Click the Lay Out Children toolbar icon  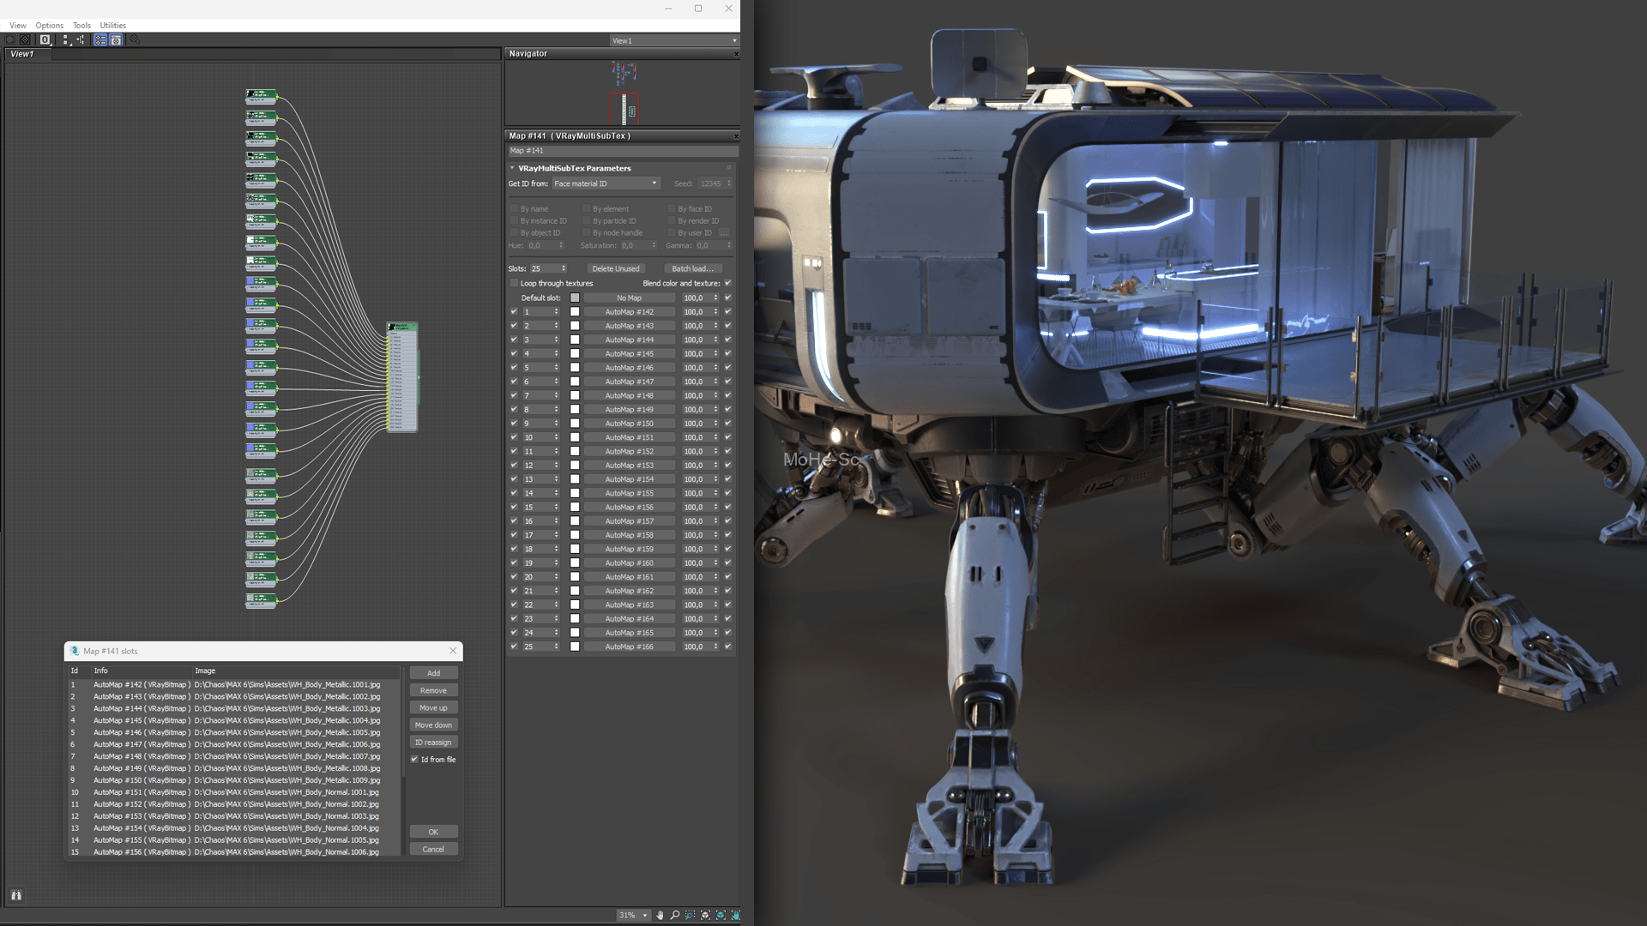81,40
